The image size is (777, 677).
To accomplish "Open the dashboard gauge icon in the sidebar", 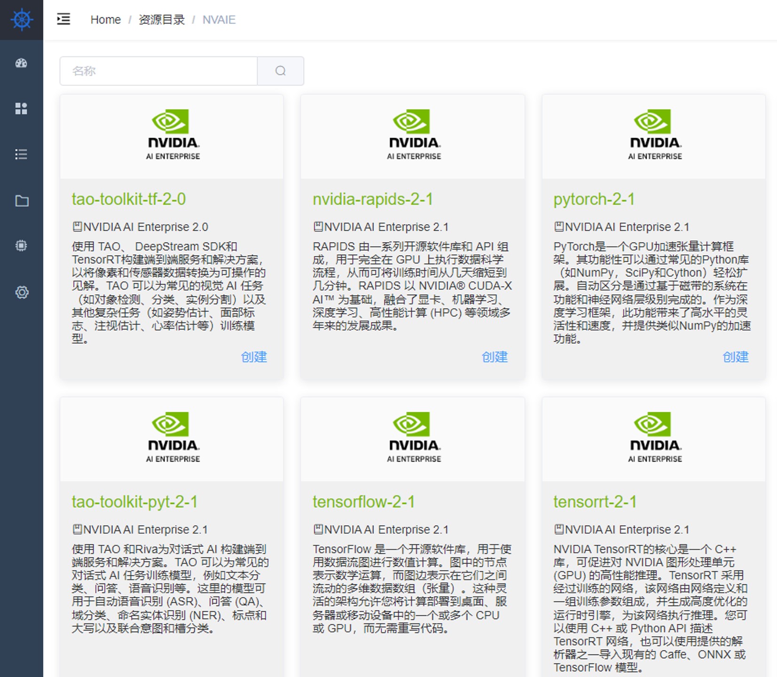I will [x=21, y=63].
